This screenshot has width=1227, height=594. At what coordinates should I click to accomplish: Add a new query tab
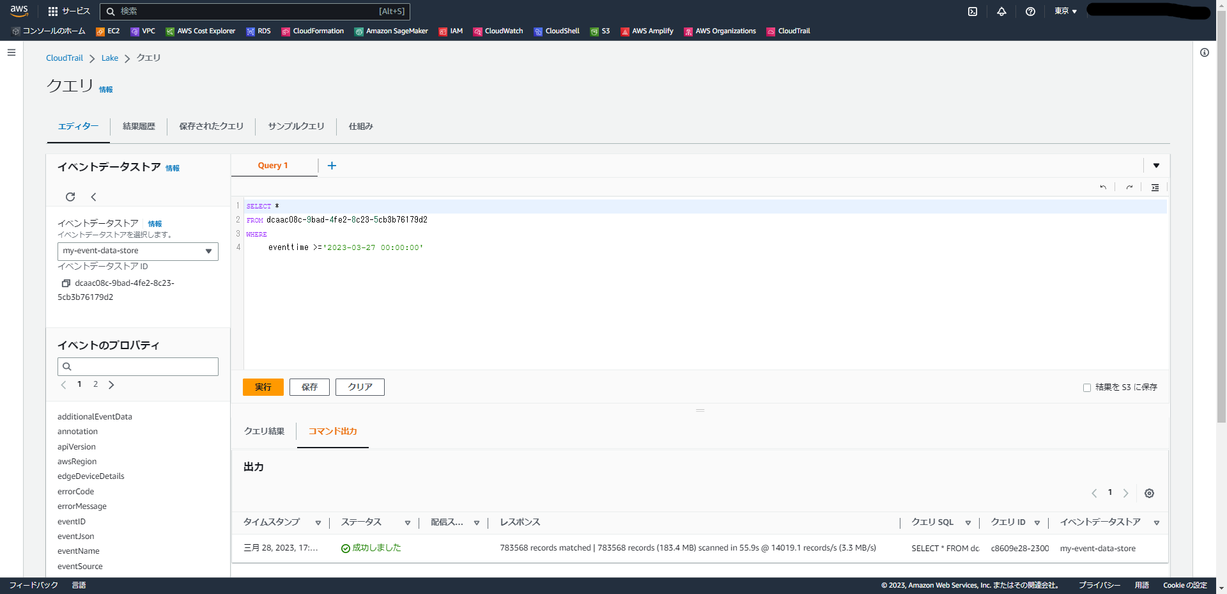point(332,166)
